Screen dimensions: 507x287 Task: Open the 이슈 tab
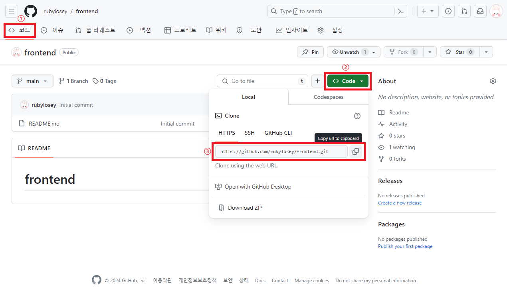pos(52,30)
